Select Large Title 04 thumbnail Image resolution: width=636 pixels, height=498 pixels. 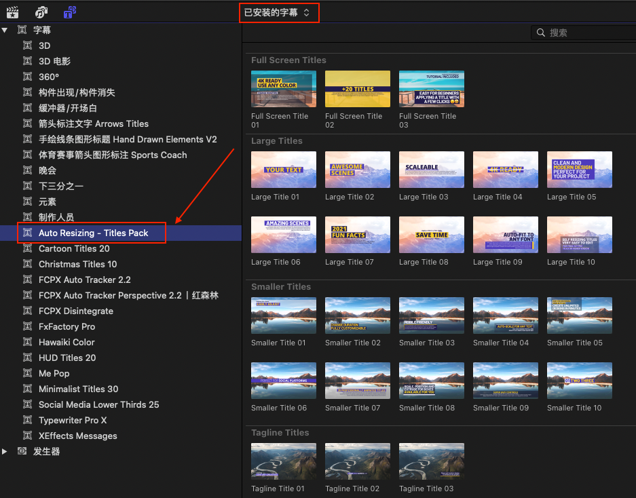[506, 170]
